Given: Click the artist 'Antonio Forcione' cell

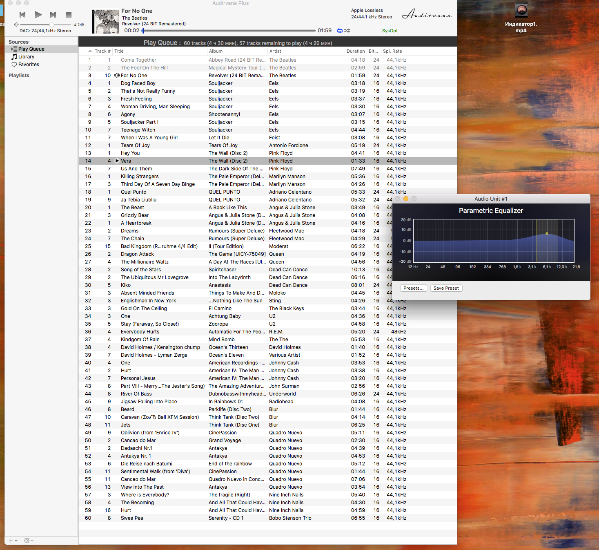Looking at the screenshot, I should (x=289, y=145).
